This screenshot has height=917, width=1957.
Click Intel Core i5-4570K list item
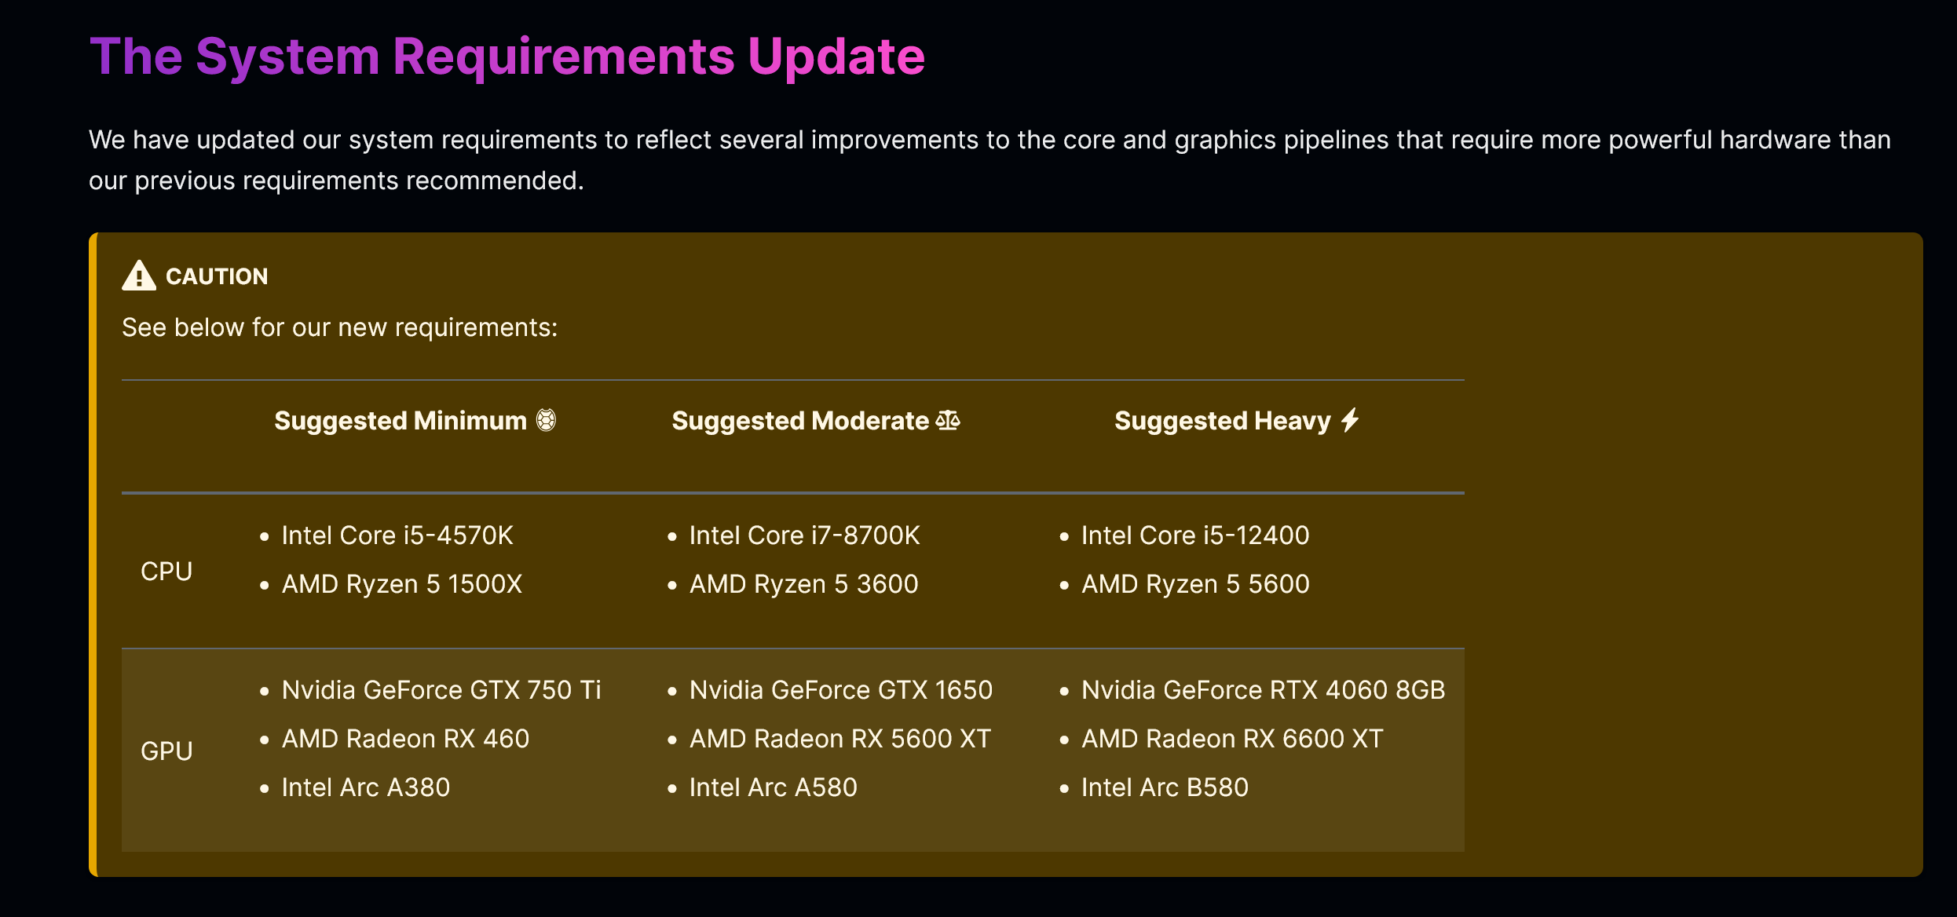point(397,535)
